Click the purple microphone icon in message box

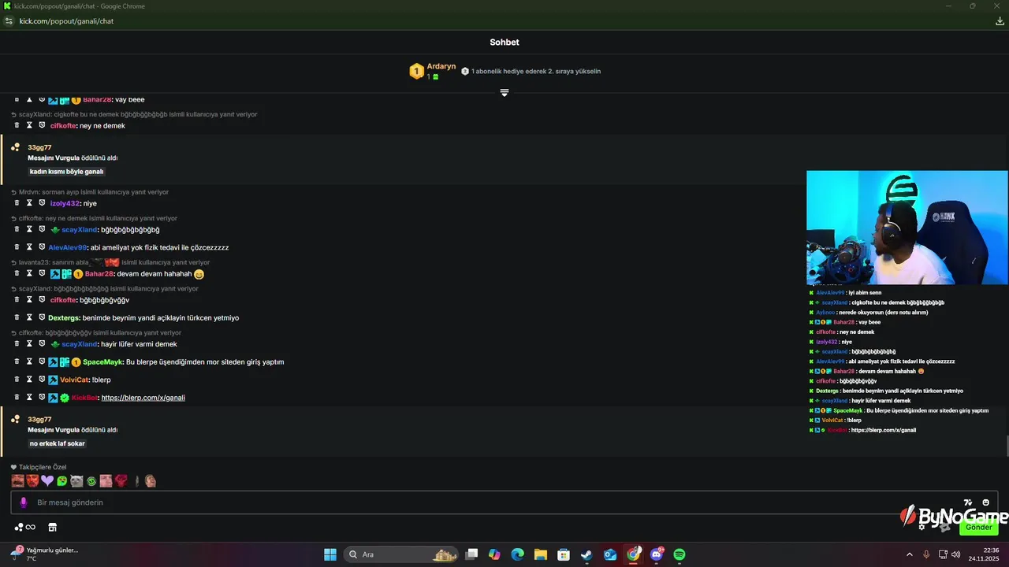coord(23,502)
